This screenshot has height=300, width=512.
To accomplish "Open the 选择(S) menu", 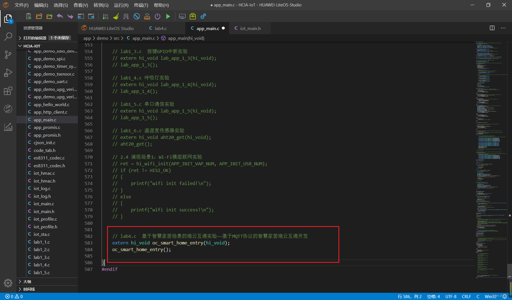I will (61, 5).
